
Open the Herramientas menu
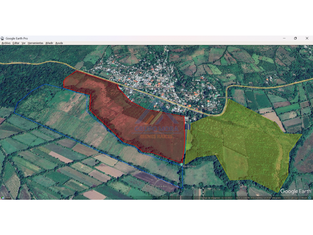[x=35, y=43]
